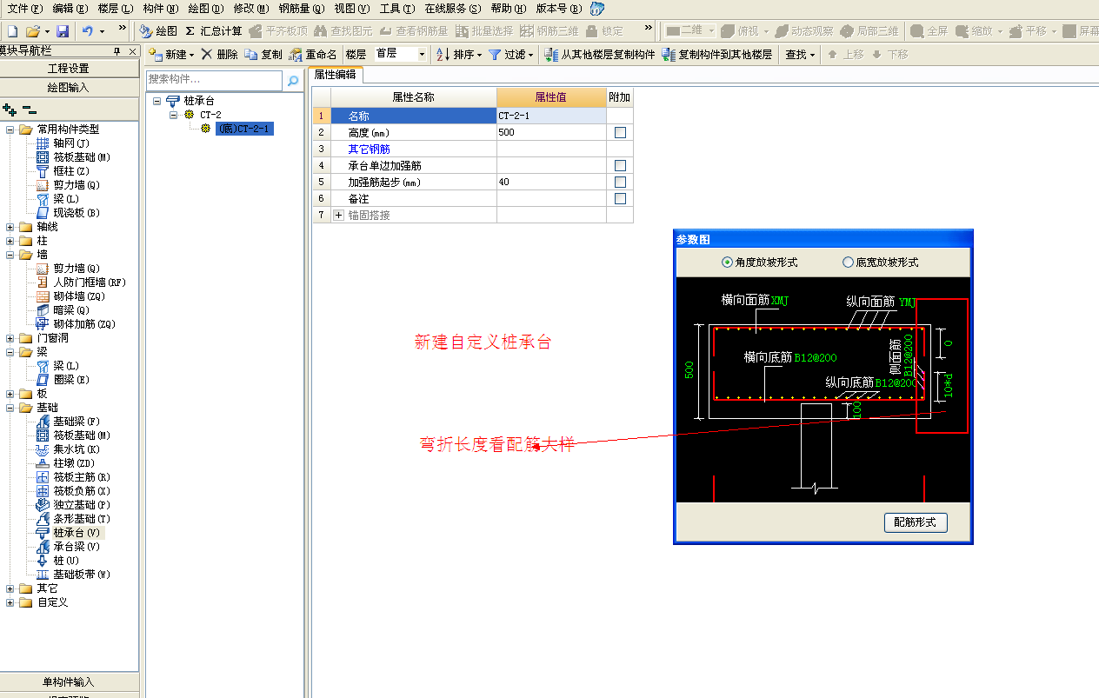
Task: Open the 钢筋量(Q) menu
Action: coord(302,9)
